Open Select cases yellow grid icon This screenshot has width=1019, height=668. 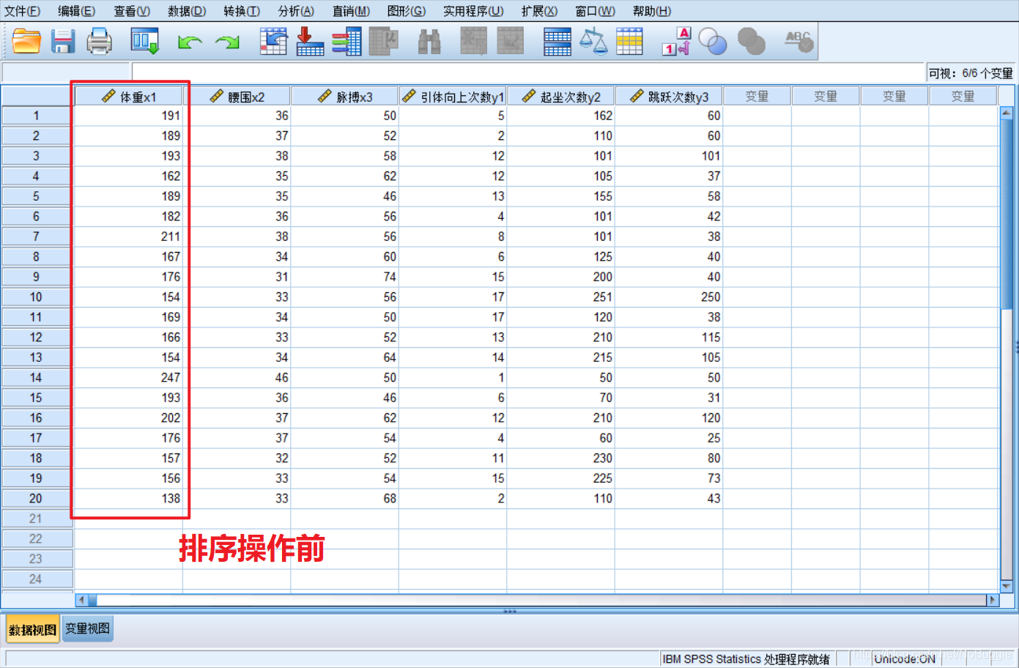coord(629,42)
